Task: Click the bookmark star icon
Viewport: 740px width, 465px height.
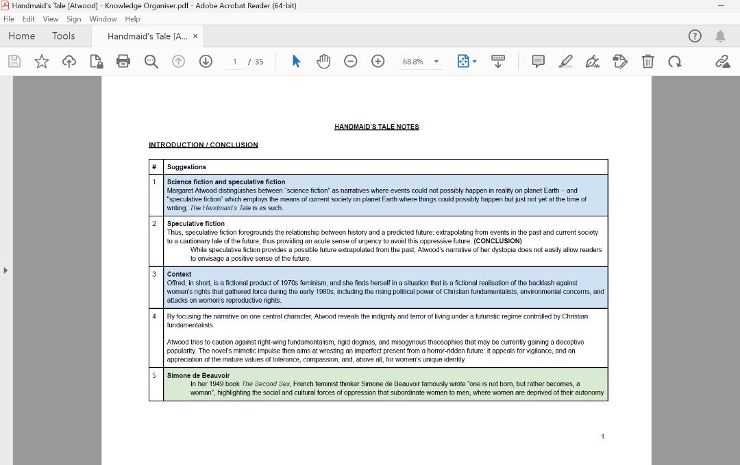Action: click(x=42, y=62)
